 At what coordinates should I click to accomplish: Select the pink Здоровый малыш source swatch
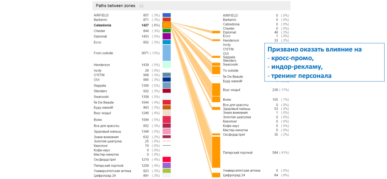pyautogui.click(x=167, y=131)
